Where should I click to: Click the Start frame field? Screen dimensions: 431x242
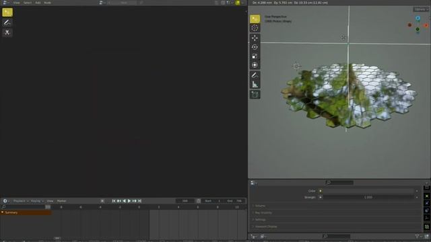point(213,201)
